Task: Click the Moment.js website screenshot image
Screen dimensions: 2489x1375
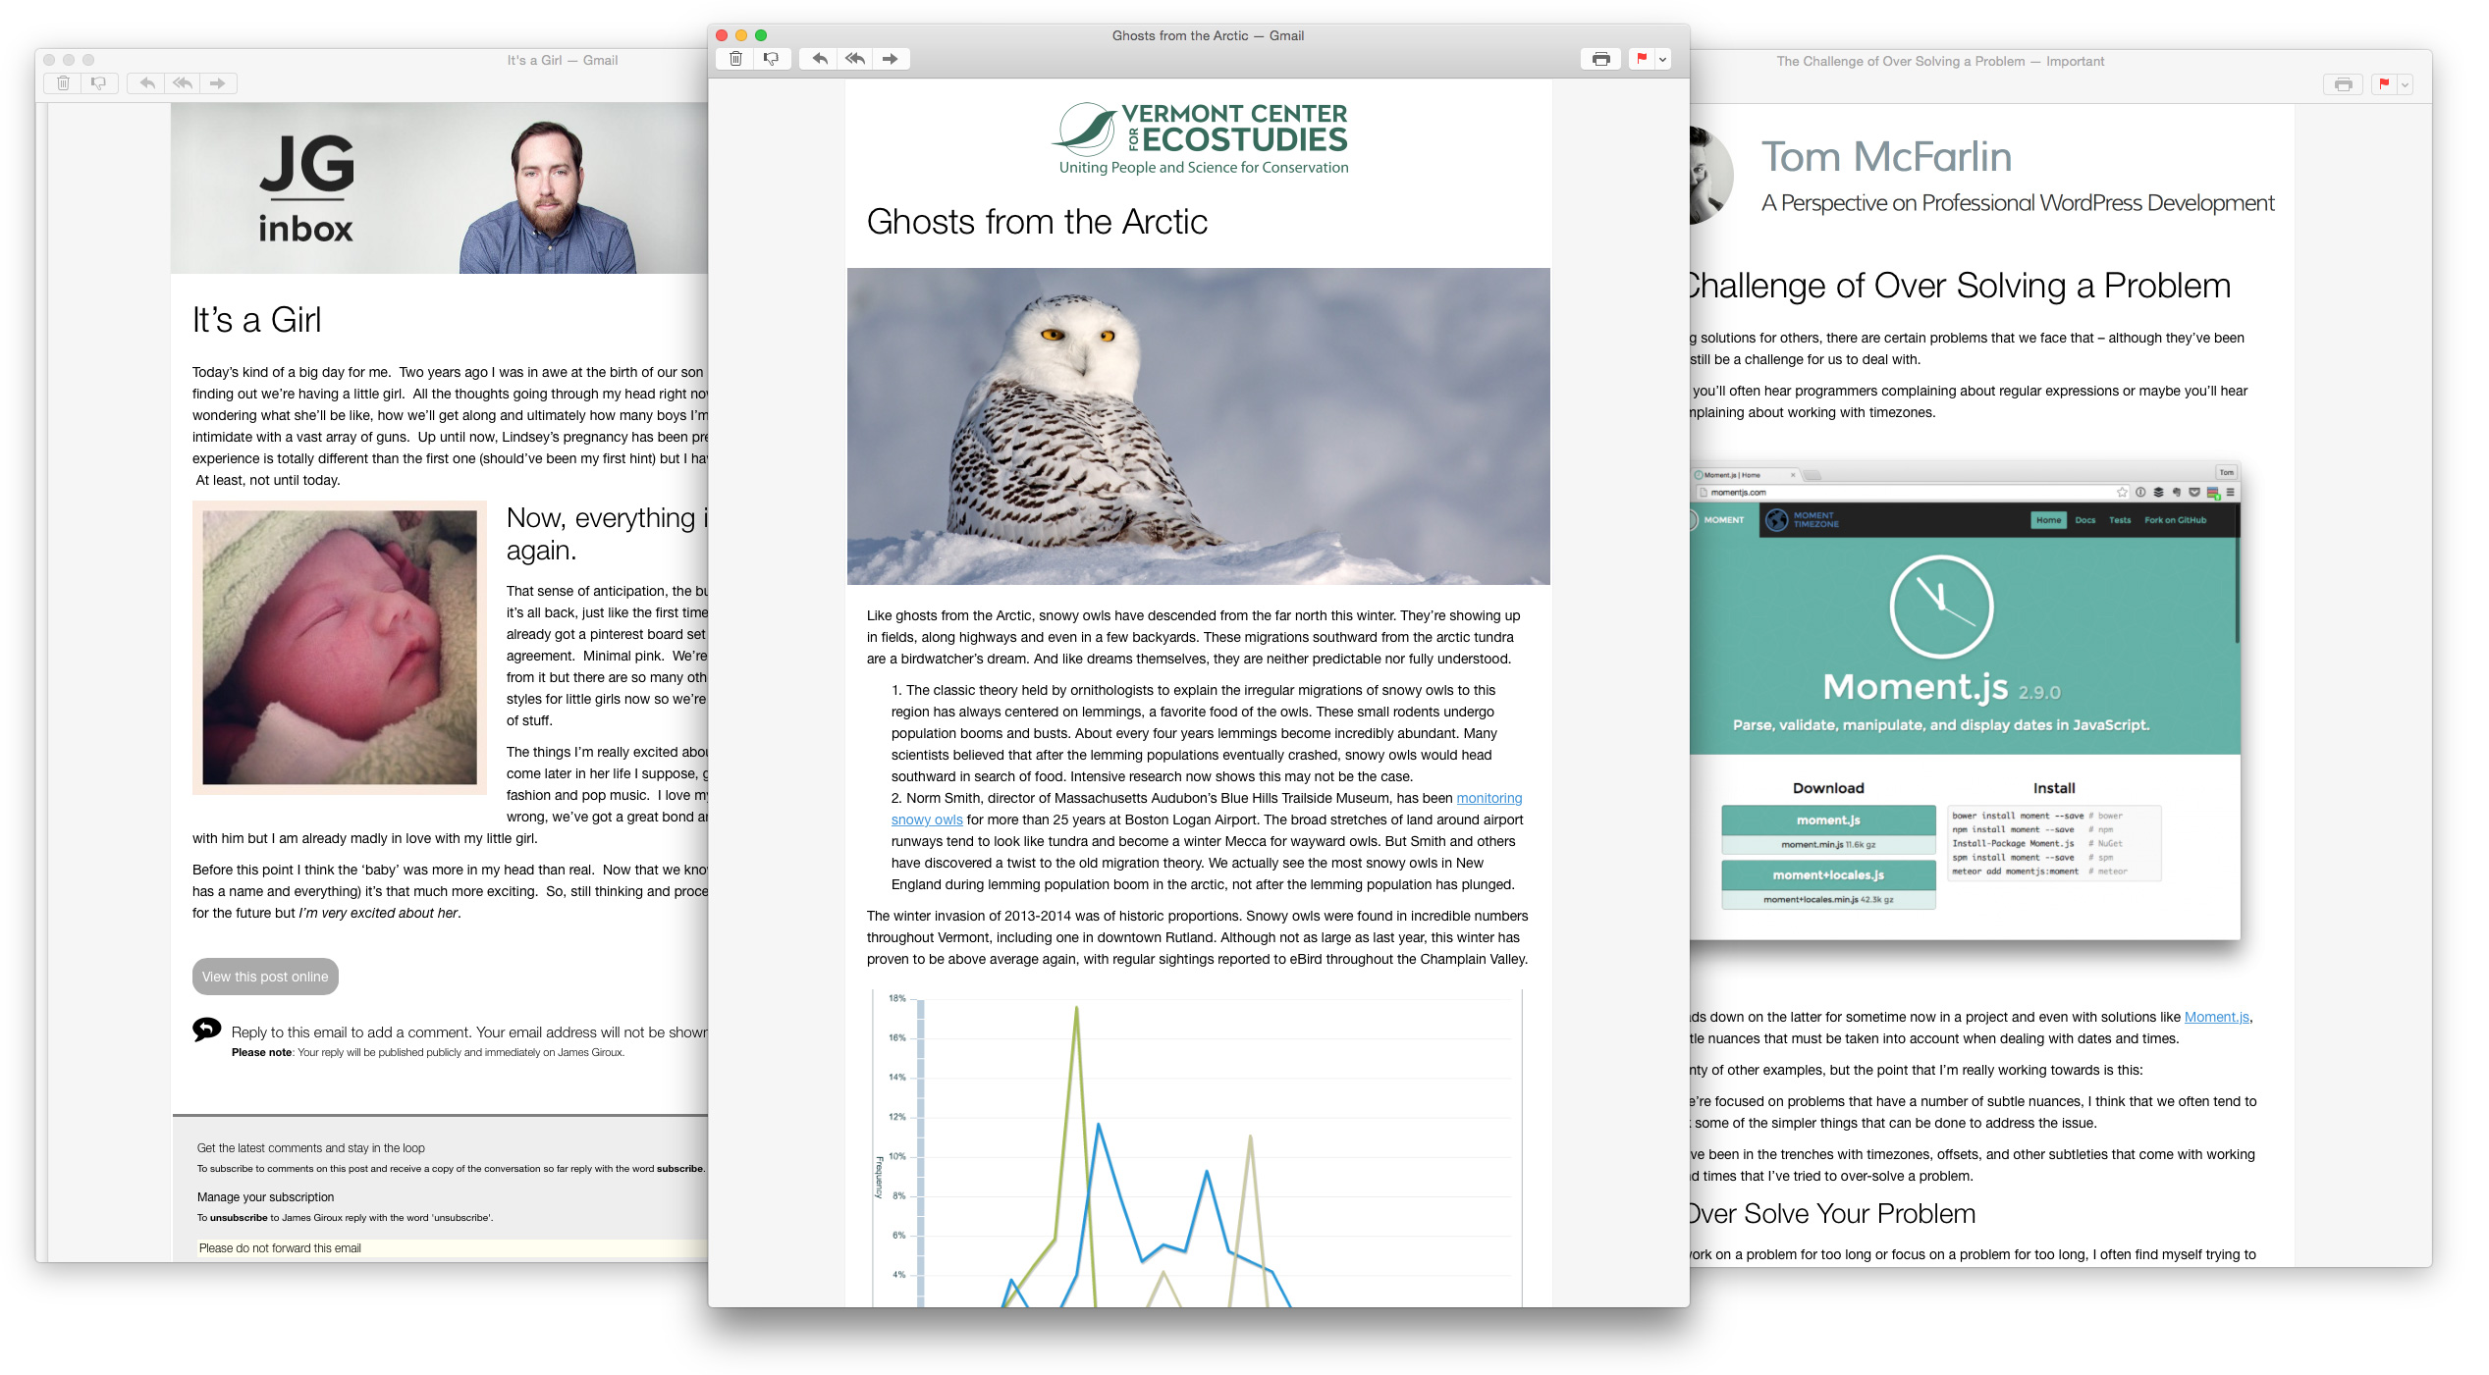Action: (x=1964, y=700)
